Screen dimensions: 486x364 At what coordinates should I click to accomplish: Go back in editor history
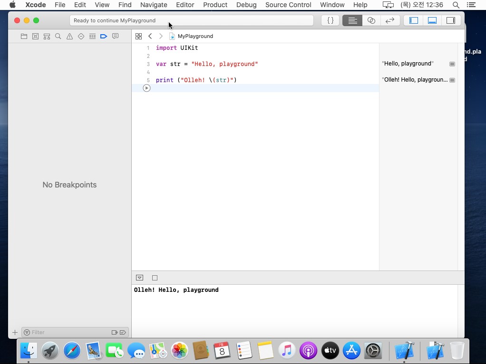point(150,36)
